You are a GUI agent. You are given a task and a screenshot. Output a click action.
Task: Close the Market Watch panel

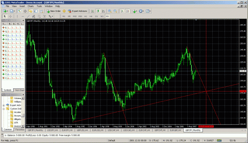[23, 21]
